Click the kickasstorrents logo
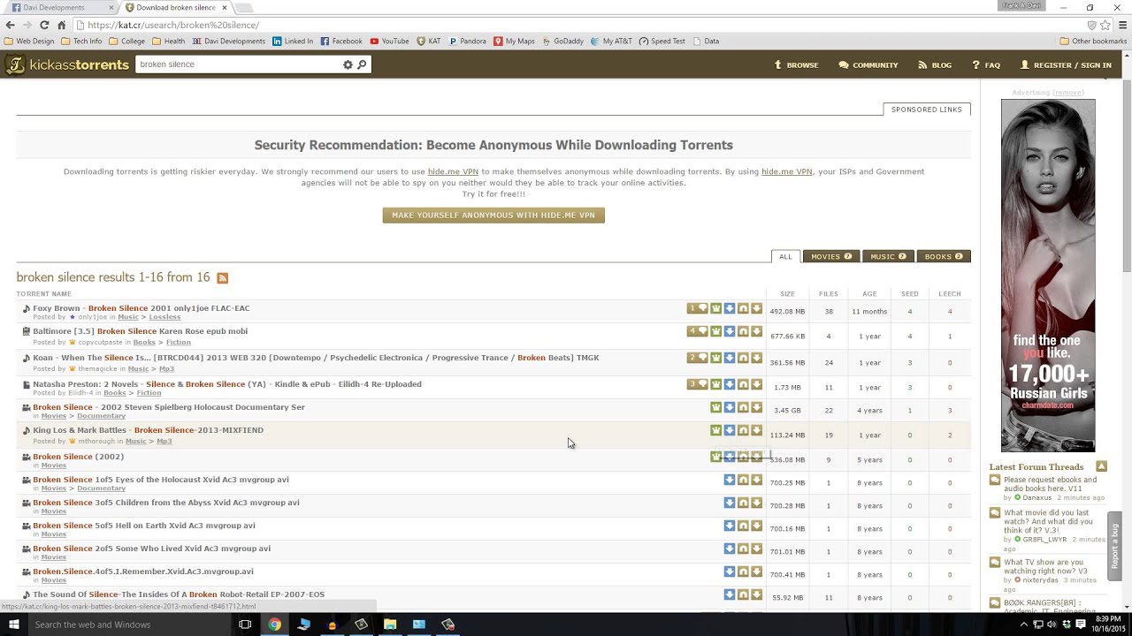 (x=67, y=64)
